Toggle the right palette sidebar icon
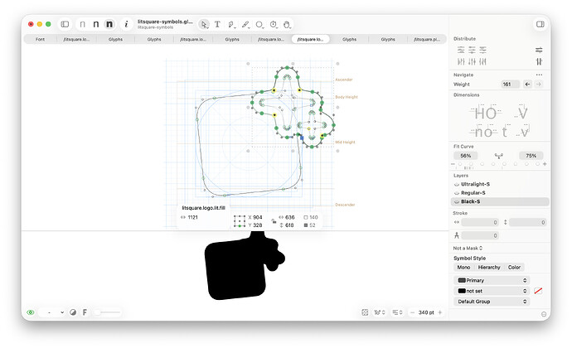The width and height of the screenshot is (572, 348). [540, 24]
